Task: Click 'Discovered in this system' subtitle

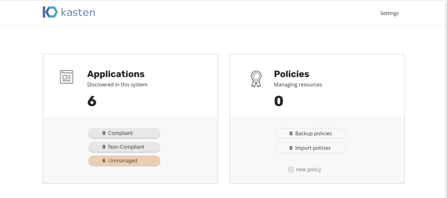Action: 117,85
